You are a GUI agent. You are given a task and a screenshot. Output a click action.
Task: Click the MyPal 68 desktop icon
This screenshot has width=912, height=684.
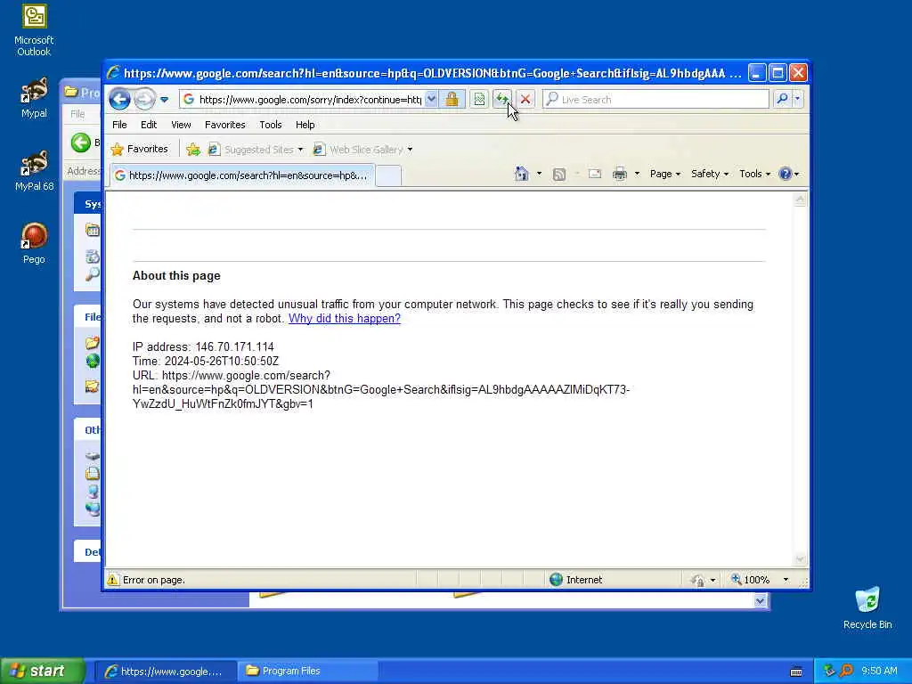[35, 170]
